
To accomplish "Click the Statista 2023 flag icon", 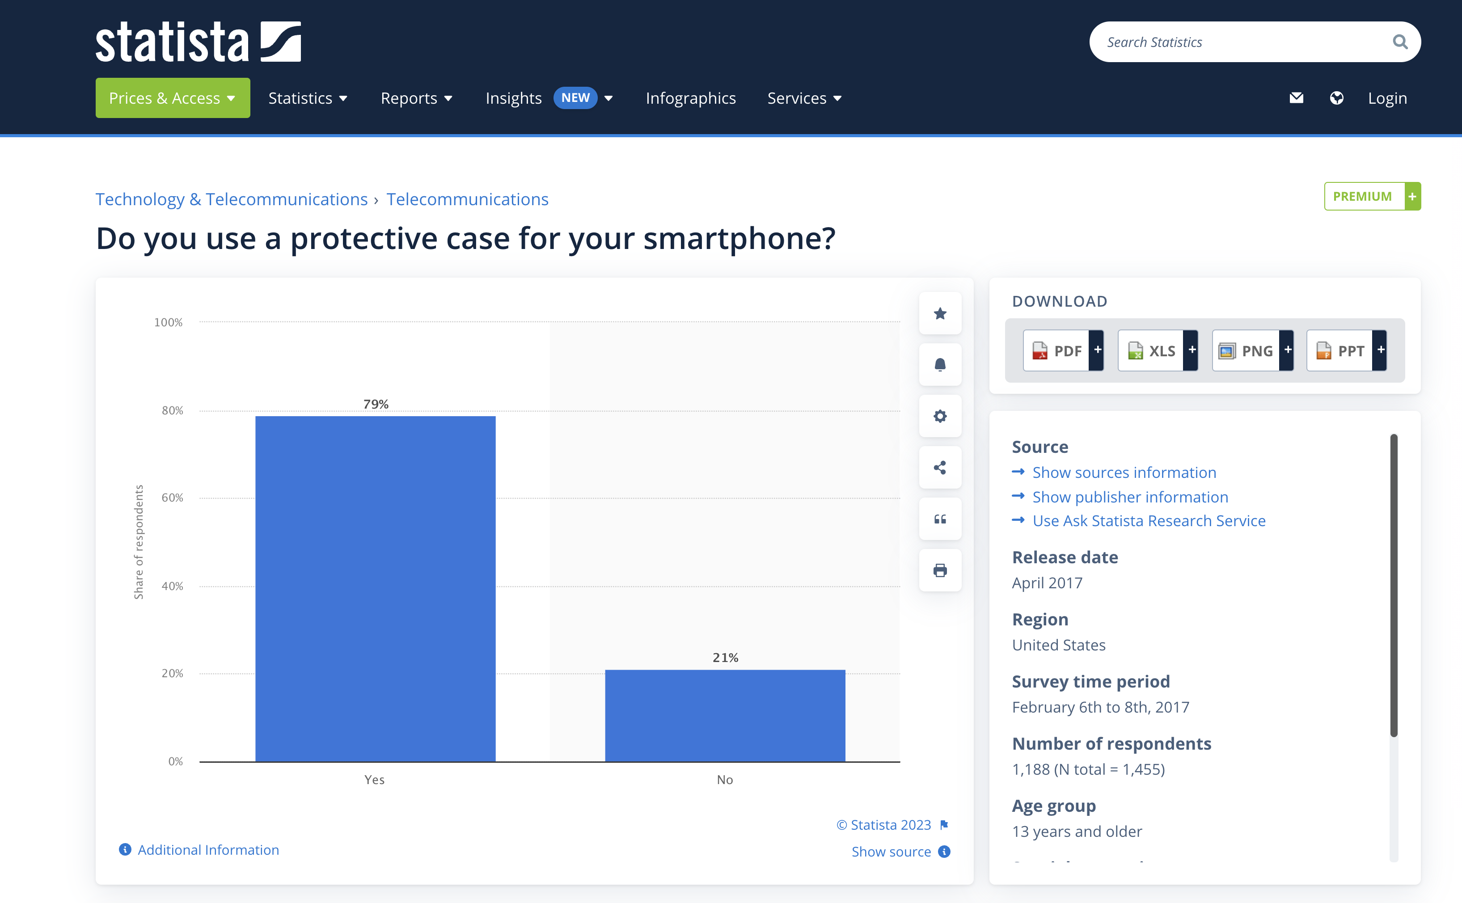I will [944, 825].
